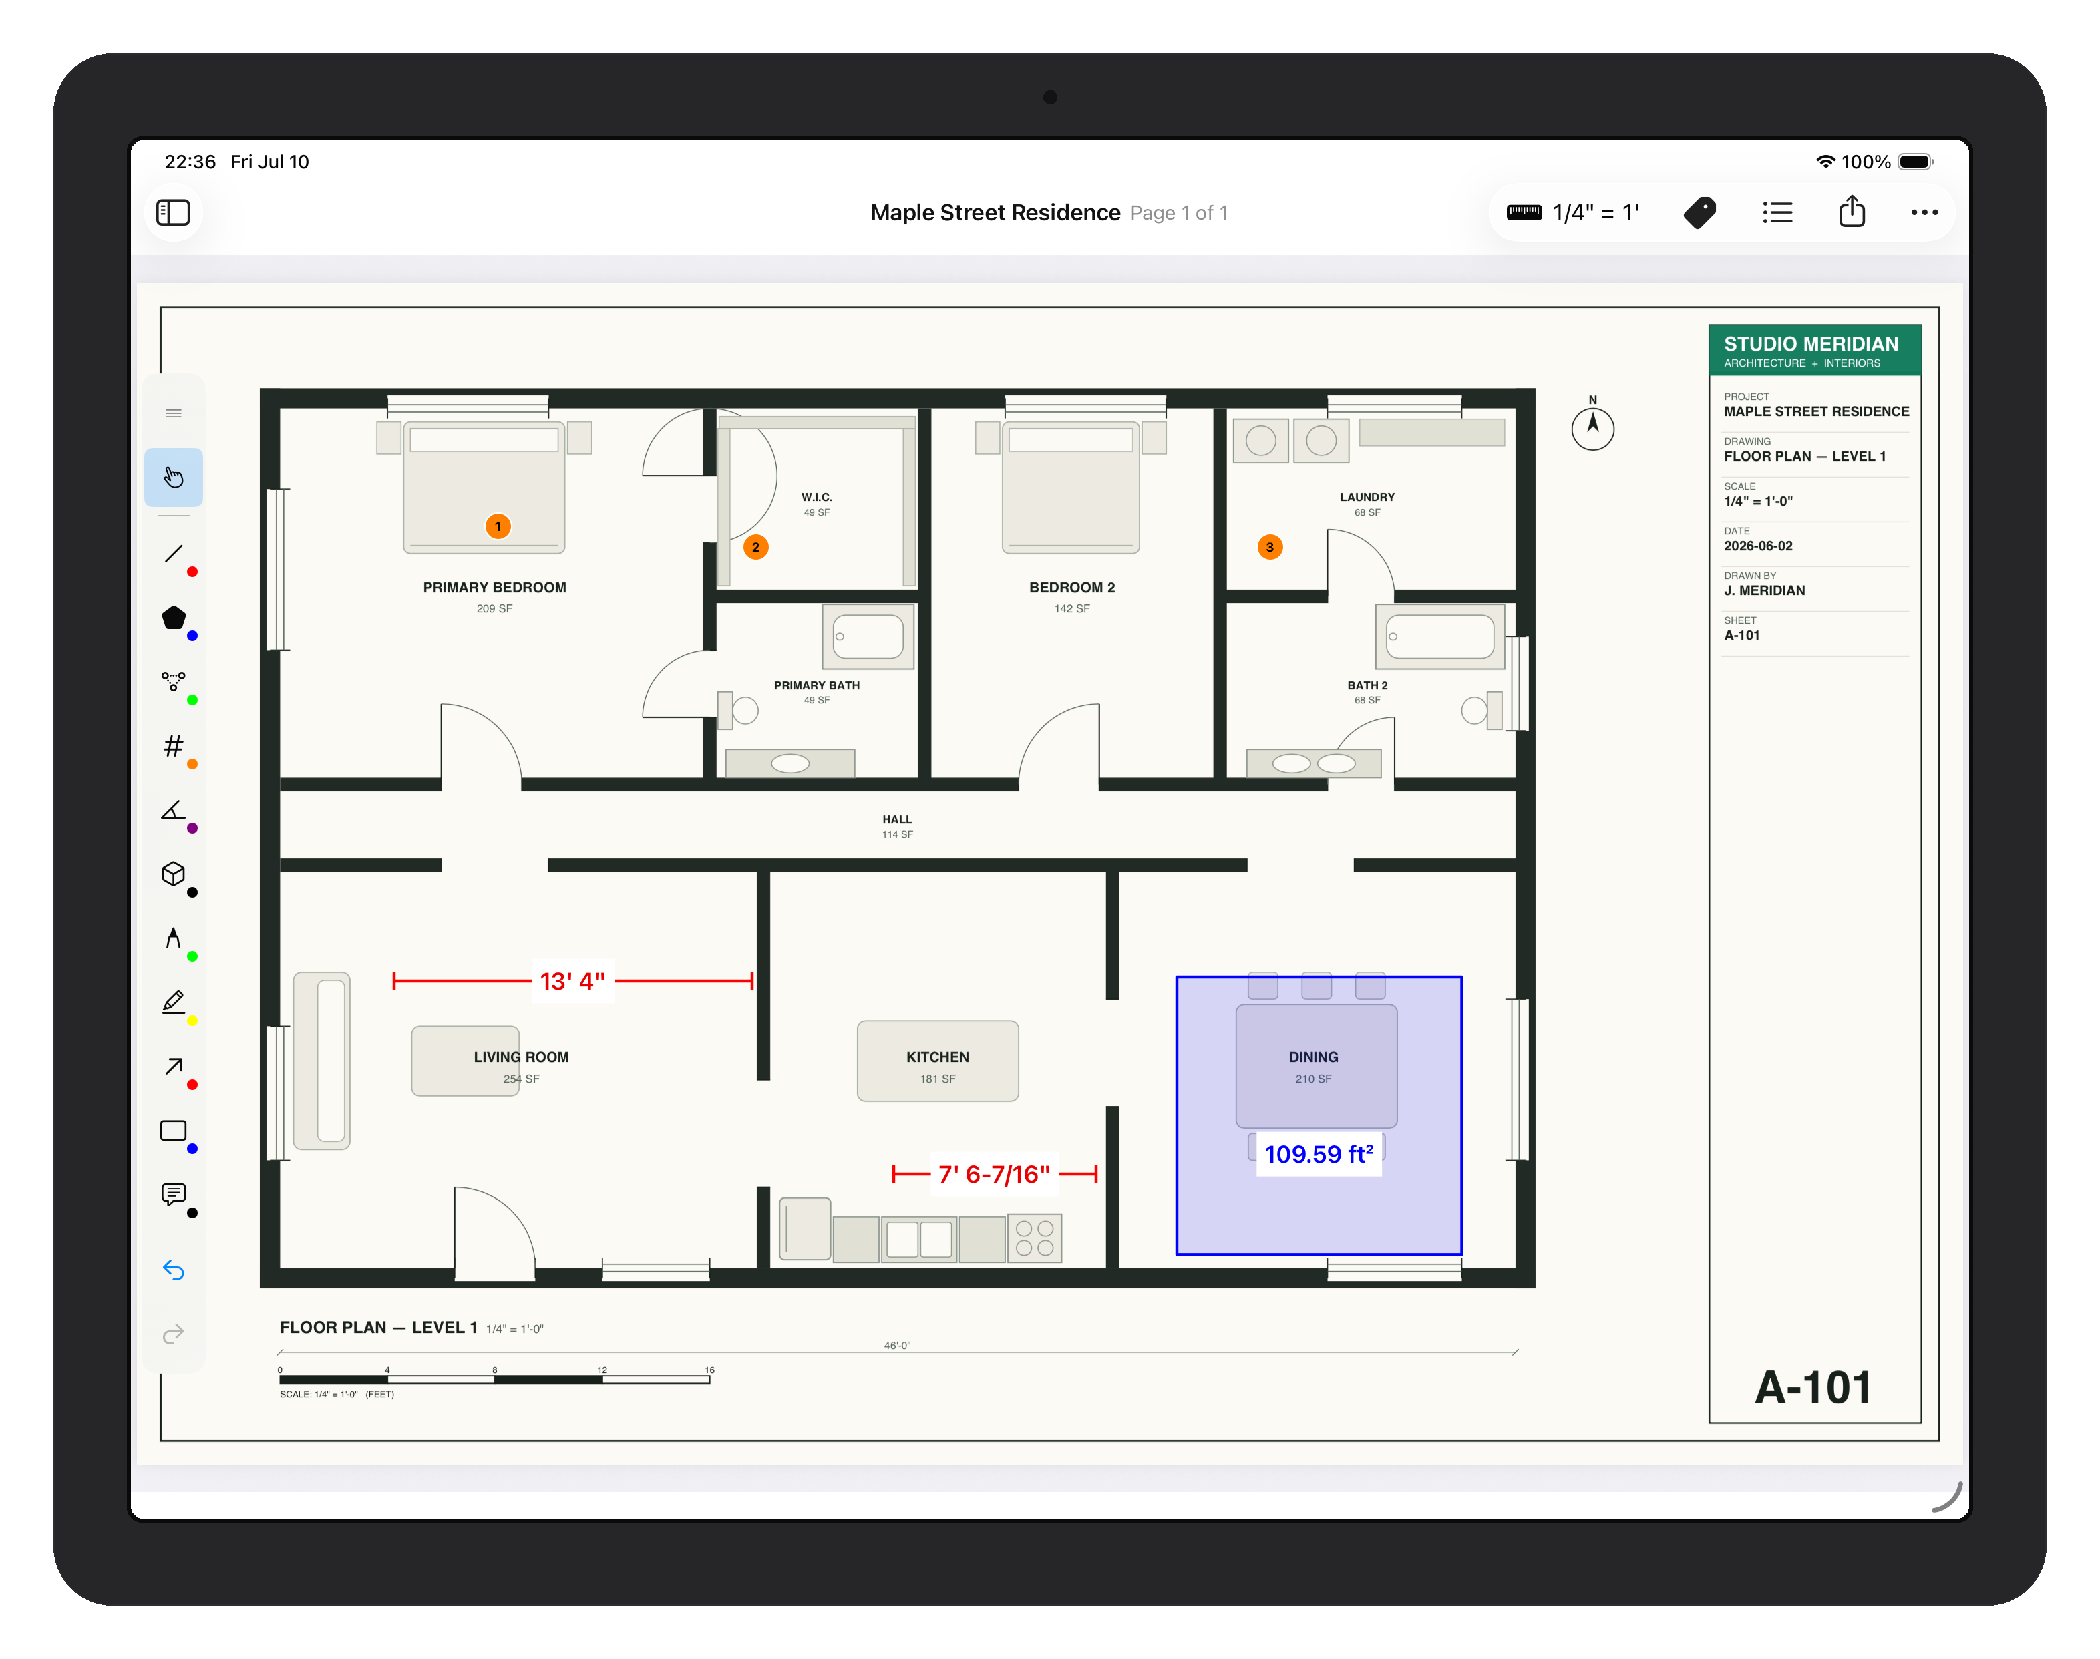This screenshot has width=2100, height=1659.
Task: Tap the Wi-Fi status icon
Action: pyautogui.click(x=1825, y=161)
